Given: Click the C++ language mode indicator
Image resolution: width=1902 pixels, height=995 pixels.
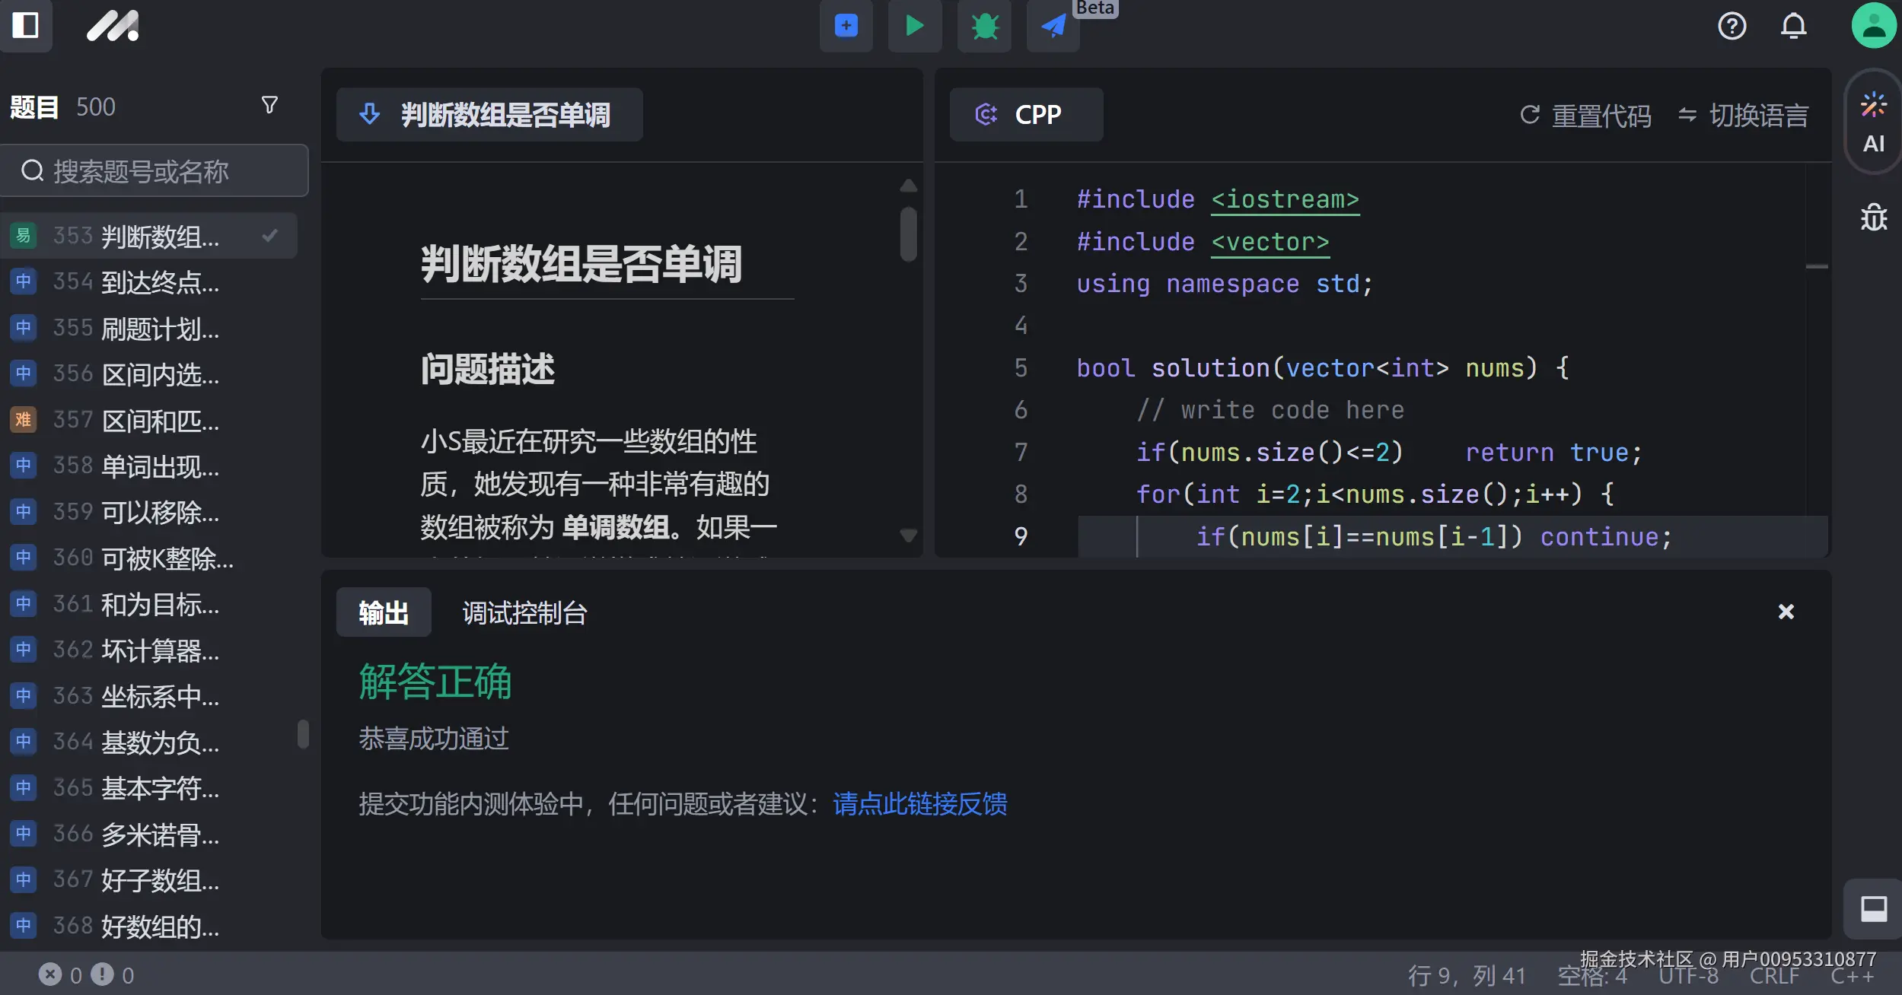Looking at the screenshot, I should point(1852,975).
